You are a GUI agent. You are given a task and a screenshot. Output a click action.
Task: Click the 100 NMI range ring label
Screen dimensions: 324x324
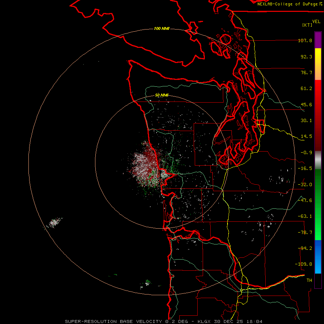162,28
